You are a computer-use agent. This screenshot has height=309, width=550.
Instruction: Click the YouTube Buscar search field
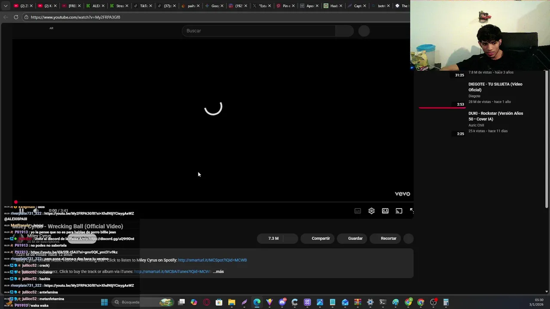[259, 31]
